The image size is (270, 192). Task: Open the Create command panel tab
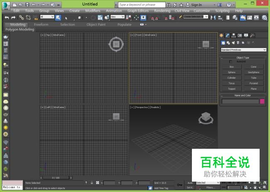tap(222, 35)
